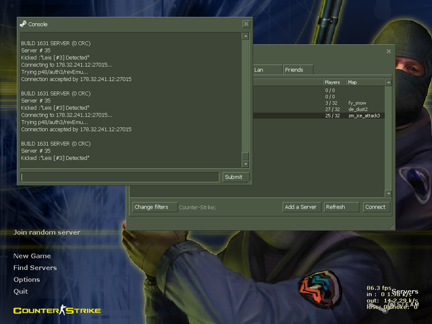Click the console scrollbar down arrow

point(245,164)
